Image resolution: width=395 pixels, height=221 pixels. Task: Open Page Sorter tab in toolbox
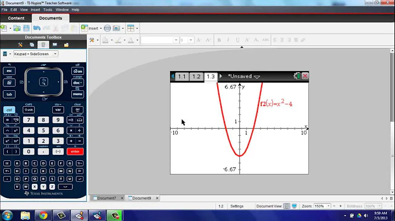(32, 45)
